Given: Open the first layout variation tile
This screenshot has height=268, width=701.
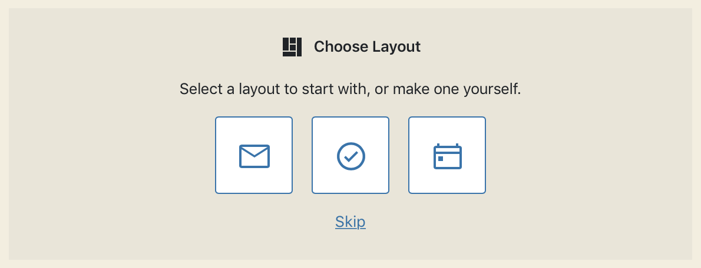Looking at the screenshot, I should [x=254, y=155].
